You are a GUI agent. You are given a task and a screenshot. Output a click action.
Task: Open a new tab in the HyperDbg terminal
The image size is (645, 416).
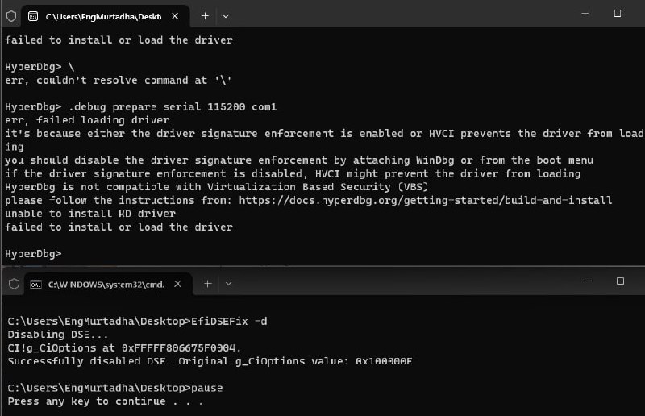point(205,16)
